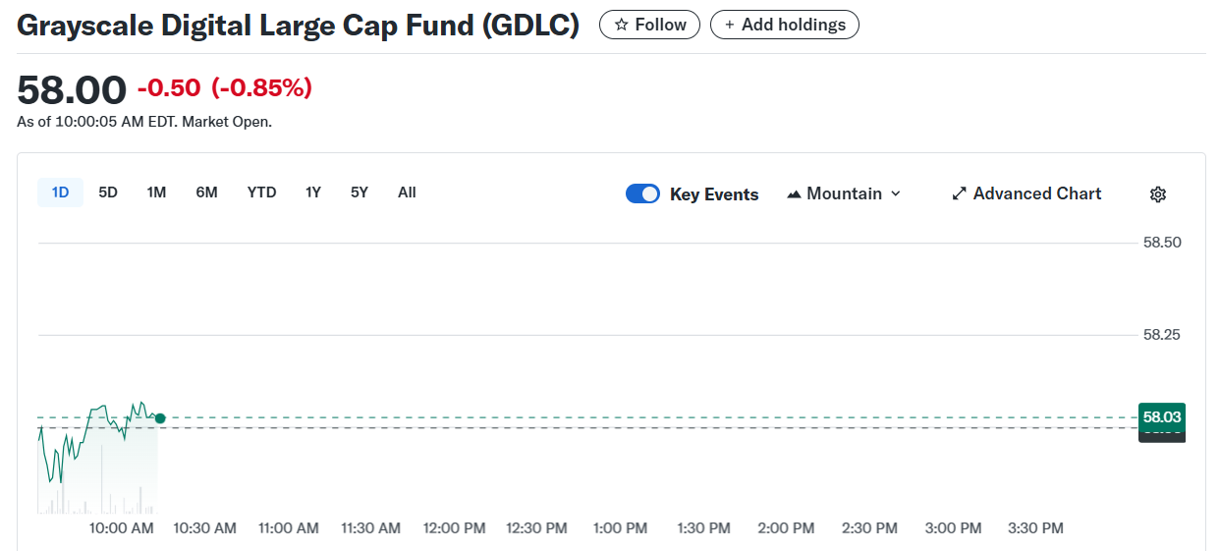This screenshot has height=551, width=1220.
Task: Click the 58.50 y-axis label
Action: click(1162, 243)
